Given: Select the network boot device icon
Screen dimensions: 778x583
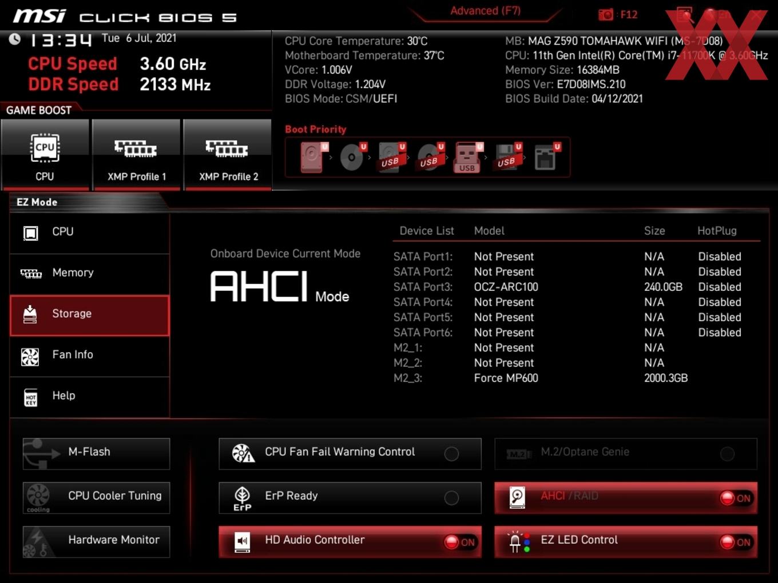Looking at the screenshot, I should point(546,157).
